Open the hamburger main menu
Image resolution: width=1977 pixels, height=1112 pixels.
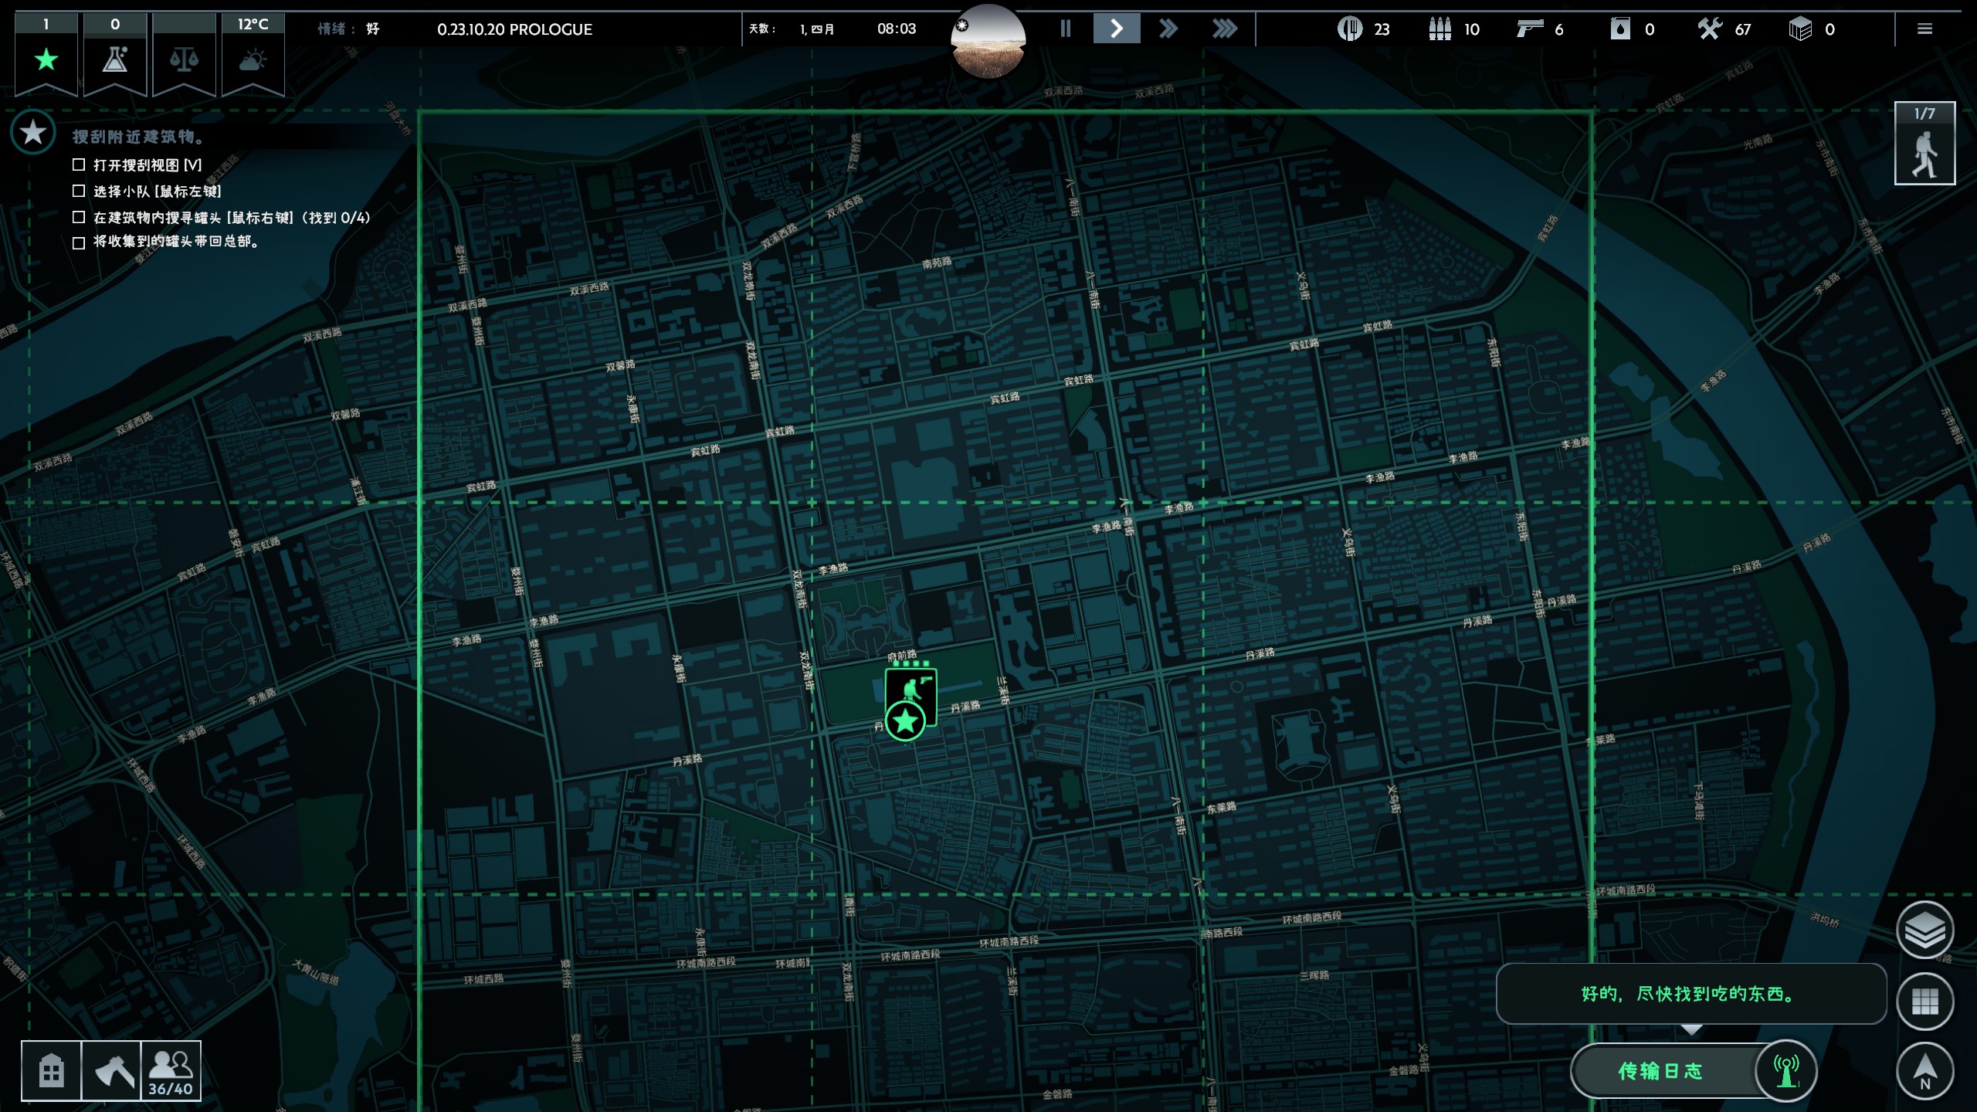coord(1924,29)
